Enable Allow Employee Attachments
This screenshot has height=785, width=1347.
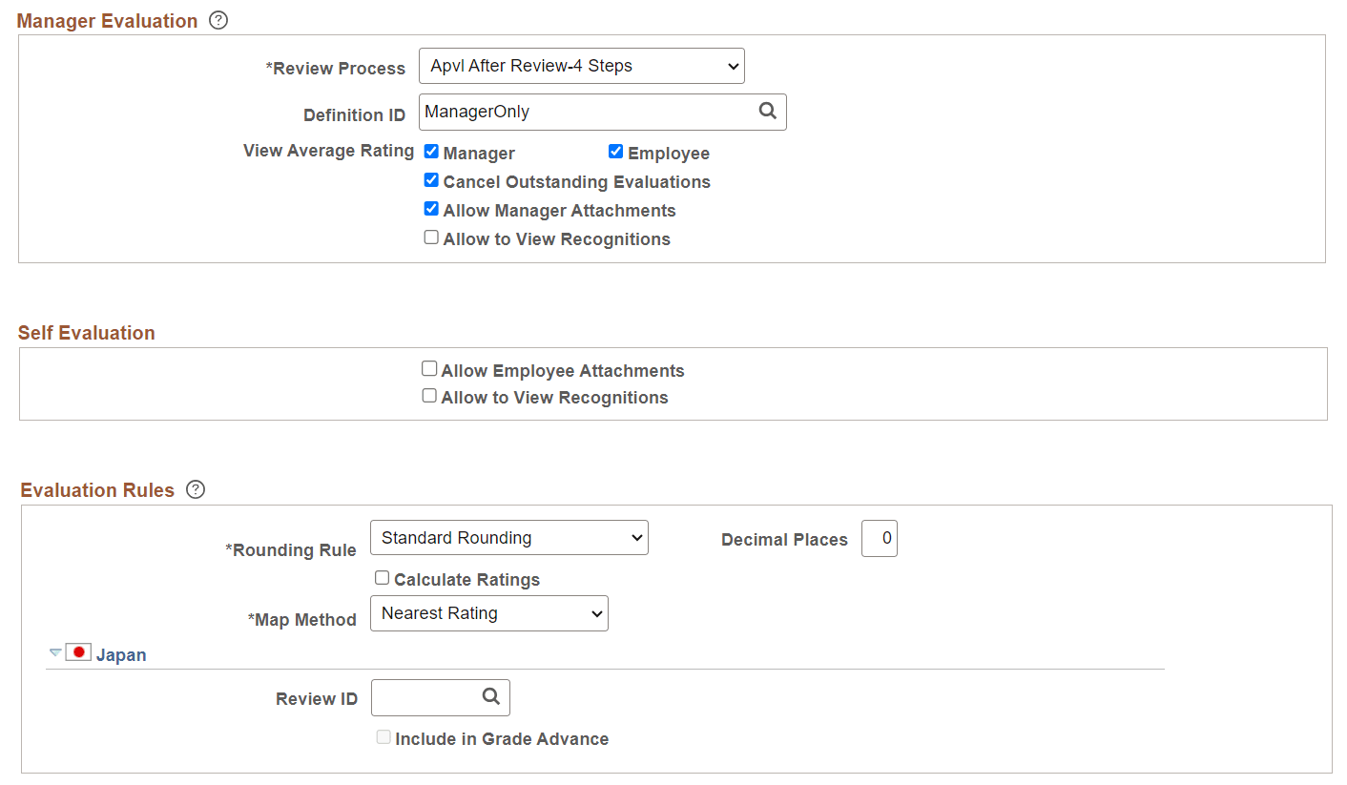tap(429, 367)
